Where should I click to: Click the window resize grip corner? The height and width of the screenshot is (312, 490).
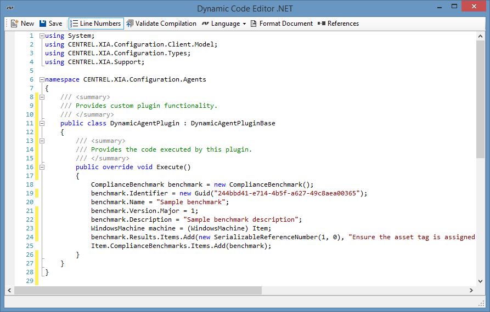point(481,304)
